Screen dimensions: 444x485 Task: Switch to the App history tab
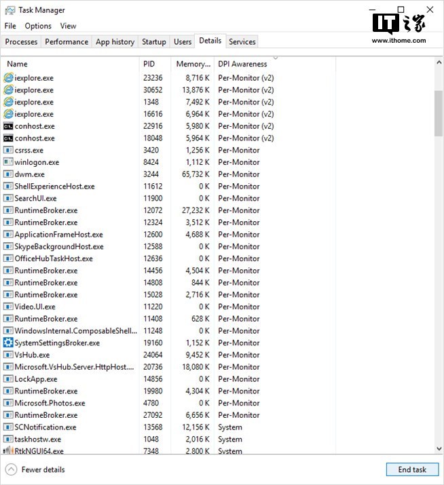[x=115, y=41]
